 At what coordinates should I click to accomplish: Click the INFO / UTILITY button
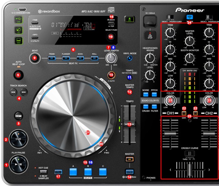click(35, 38)
